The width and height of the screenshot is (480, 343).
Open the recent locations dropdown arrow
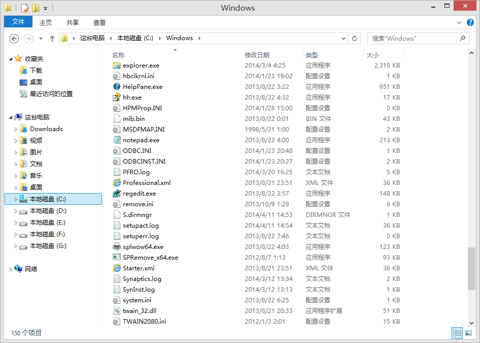click(x=41, y=39)
